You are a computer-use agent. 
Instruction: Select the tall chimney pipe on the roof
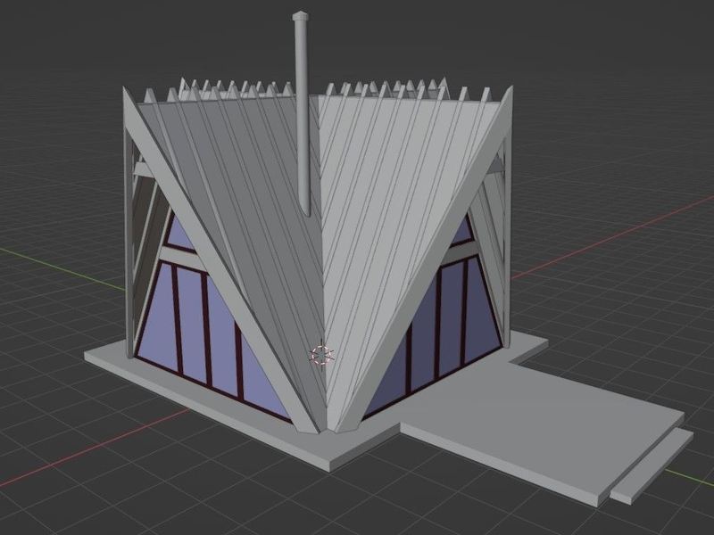[x=302, y=114]
